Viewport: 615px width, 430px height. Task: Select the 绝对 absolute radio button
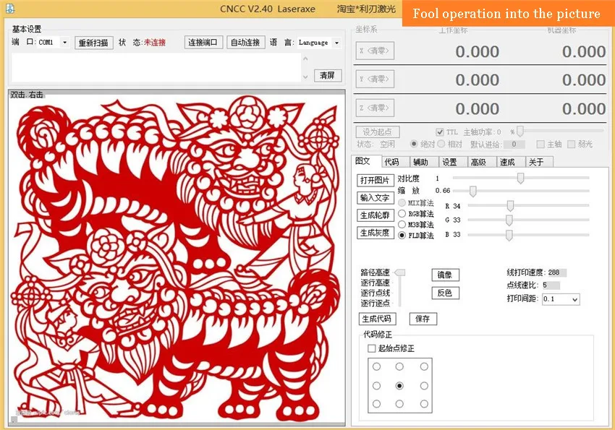(x=413, y=144)
